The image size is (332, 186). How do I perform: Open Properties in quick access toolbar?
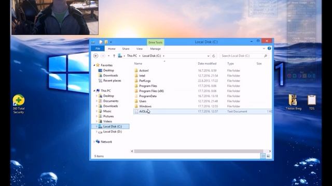coord(101,42)
